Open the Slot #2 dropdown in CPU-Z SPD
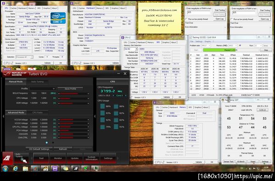The image size is (275, 181). pyautogui.click(x=131, y=49)
